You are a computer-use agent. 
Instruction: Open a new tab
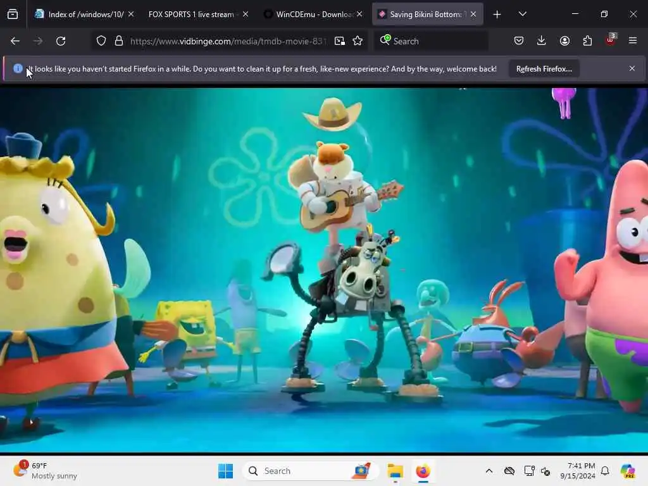pyautogui.click(x=497, y=15)
